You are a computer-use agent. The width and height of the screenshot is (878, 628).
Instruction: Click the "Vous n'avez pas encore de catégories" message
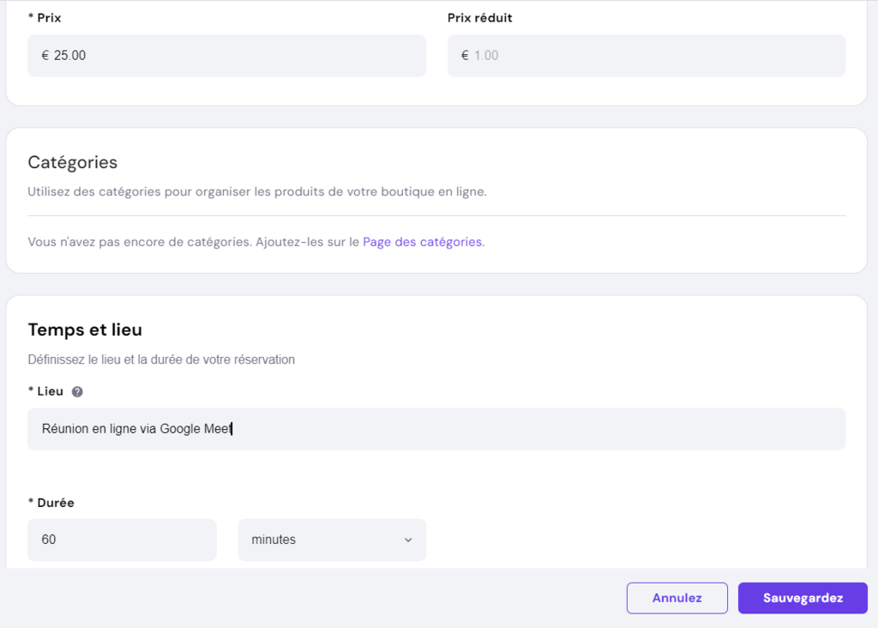193,242
